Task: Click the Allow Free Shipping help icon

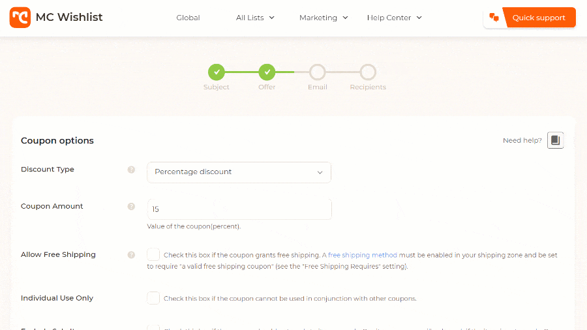Action: (131, 255)
